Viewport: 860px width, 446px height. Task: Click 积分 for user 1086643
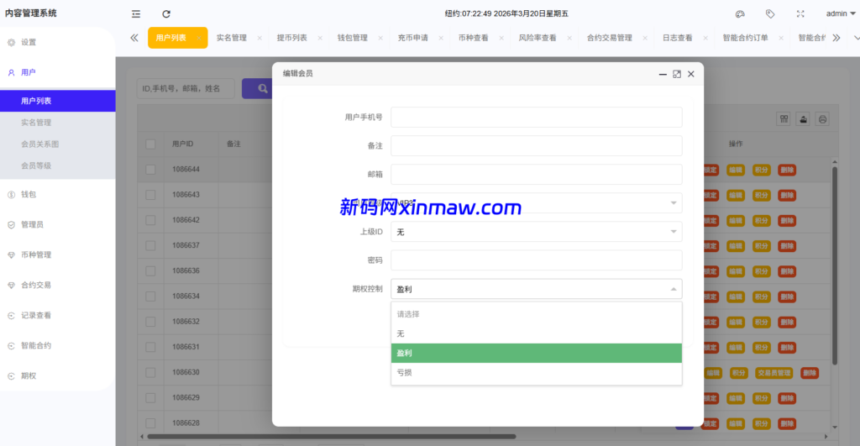click(761, 196)
